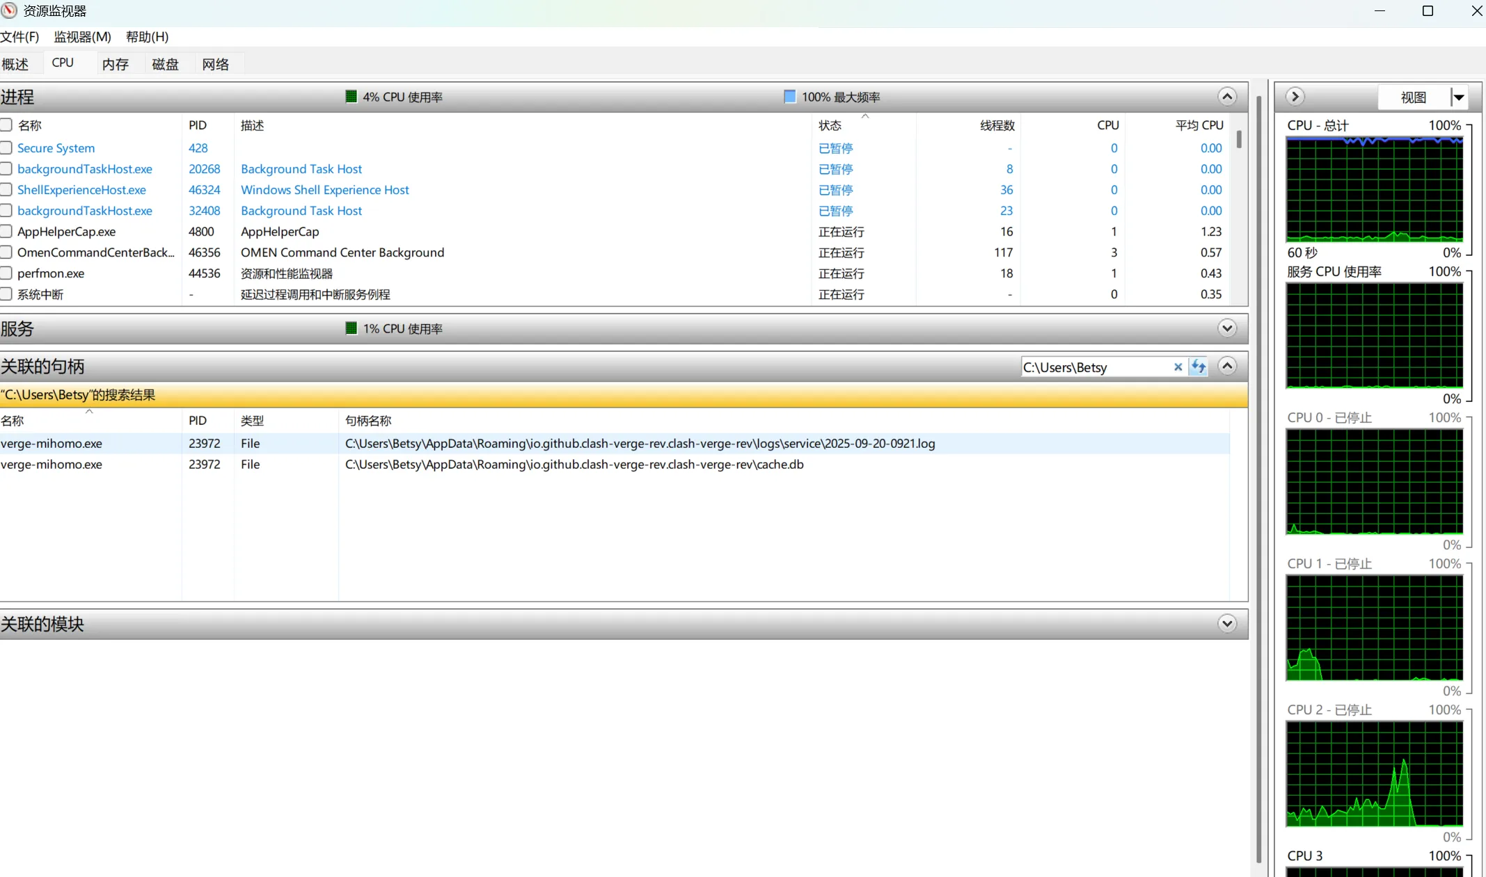The height and width of the screenshot is (877, 1486).
Task: Sort processes by 平均 CPU column header
Action: tap(1199, 125)
